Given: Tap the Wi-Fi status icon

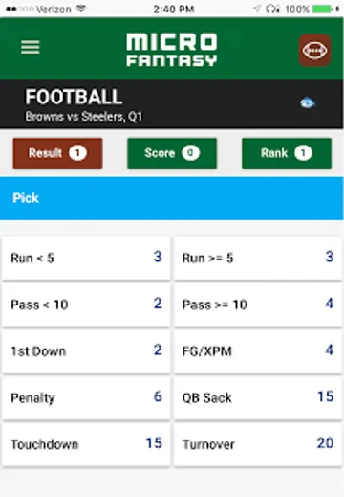Looking at the screenshot, I should 81,9.
